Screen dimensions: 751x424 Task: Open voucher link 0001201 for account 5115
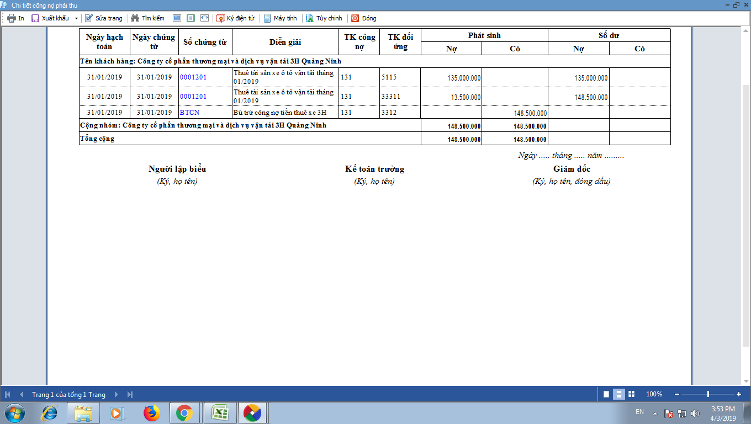[193, 77]
